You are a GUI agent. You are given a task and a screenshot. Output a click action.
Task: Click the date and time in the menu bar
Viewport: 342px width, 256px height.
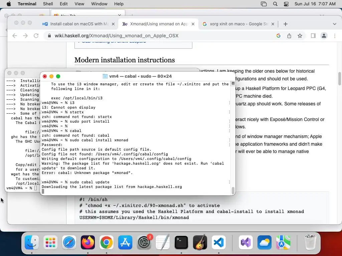coord(315,4)
